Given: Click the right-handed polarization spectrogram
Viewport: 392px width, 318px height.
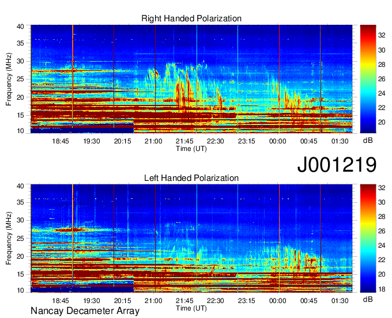Looking at the screenshot, I should tap(191, 79).
